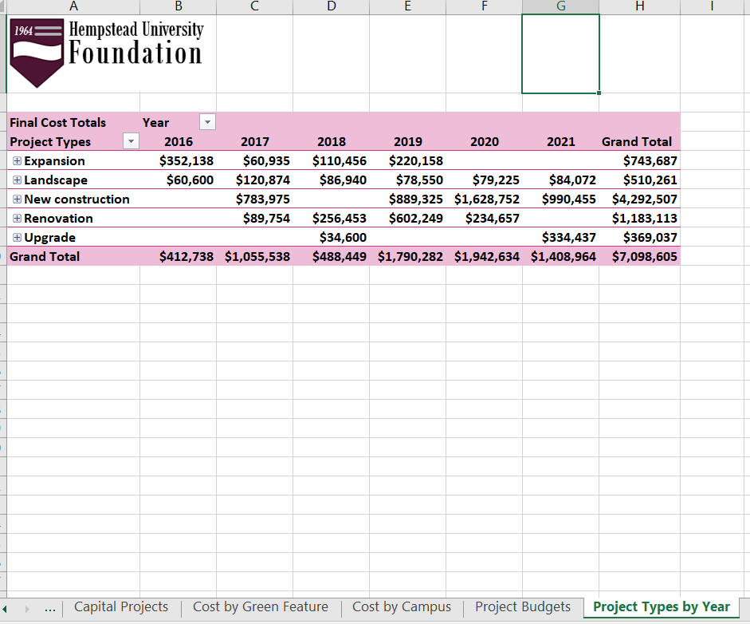
Task: Click the Hempstead University Foundation logo
Action: 108,52
